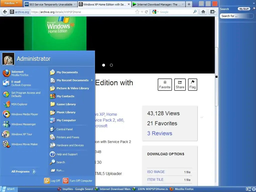
Task: Switch to Windows XP Home Edition tab
Action: (x=104, y=4)
